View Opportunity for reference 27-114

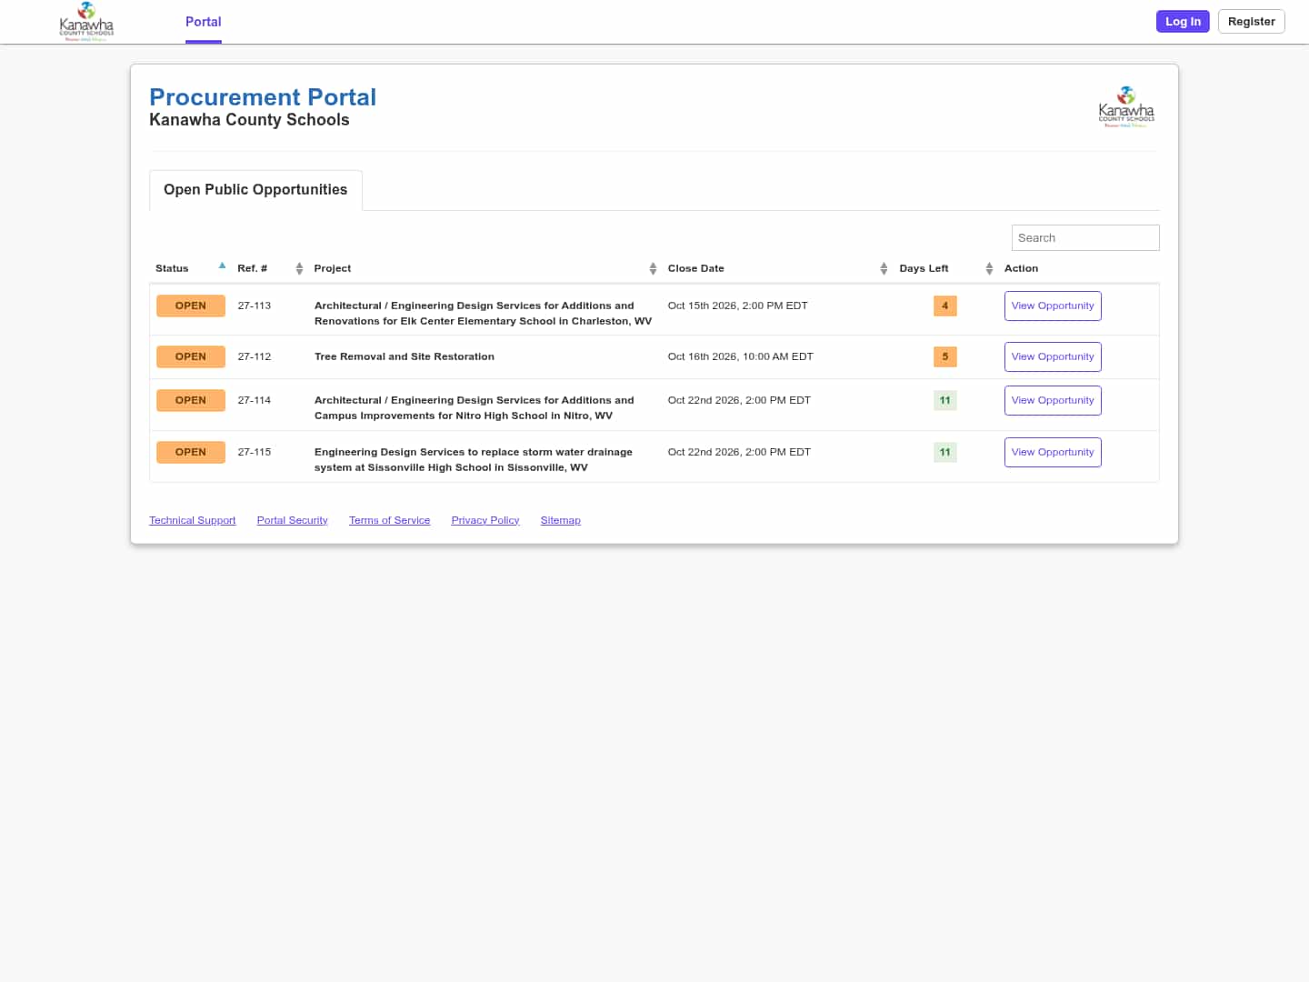tap(1053, 401)
